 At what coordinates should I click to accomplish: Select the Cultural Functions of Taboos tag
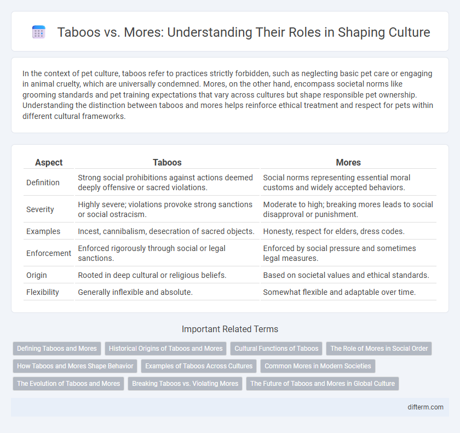(x=277, y=349)
